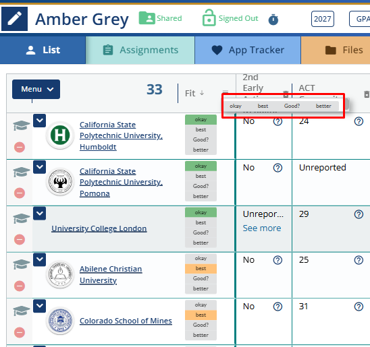The width and height of the screenshot is (370, 347).
Task: Click the pencil edit icon beside Amber Grey
Action: point(14,19)
